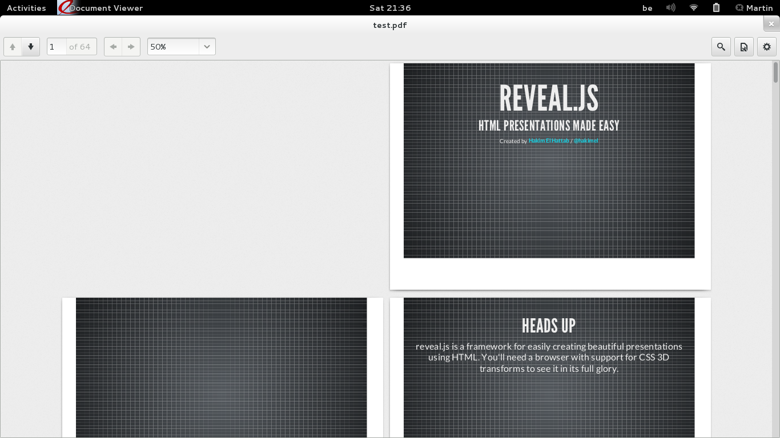Open the zoom level dropdown arrow
This screenshot has width=780, height=438.
point(207,47)
